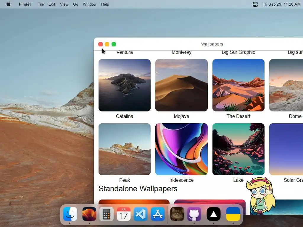Close the Wallpapers window
The image size is (303, 227).
pyautogui.click(x=101, y=44)
